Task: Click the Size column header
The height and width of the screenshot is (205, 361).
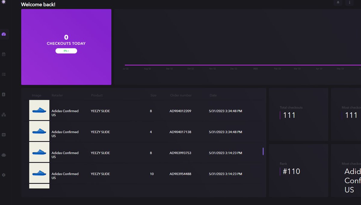Action: pyautogui.click(x=153, y=95)
